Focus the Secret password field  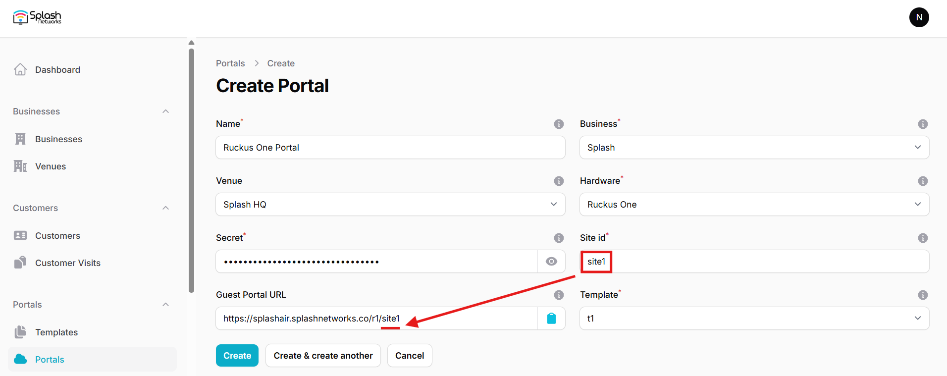tap(377, 261)
